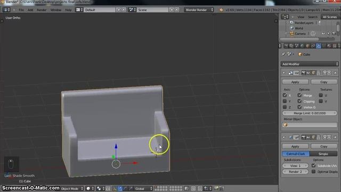Screen dimensions: 341x192
Task: Open the Render menu
Action: tap(42, 10)
